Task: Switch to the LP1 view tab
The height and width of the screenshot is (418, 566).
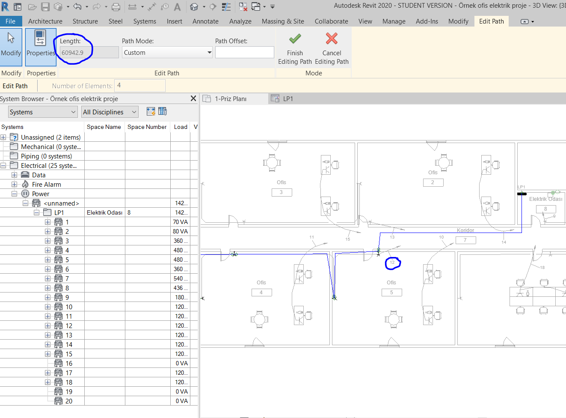Action: 288,99
